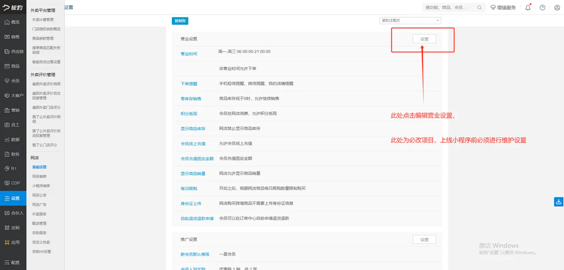Open 概览 in the dark sidebar
This screenshot has width=564, height=270.
13,22
